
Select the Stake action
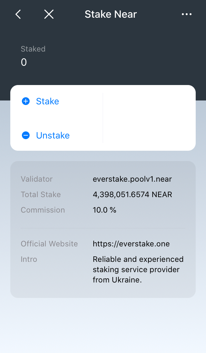(x=47, y=101)
